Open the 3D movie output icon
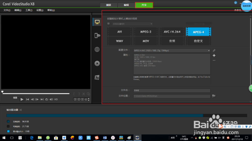 (97, 77)
